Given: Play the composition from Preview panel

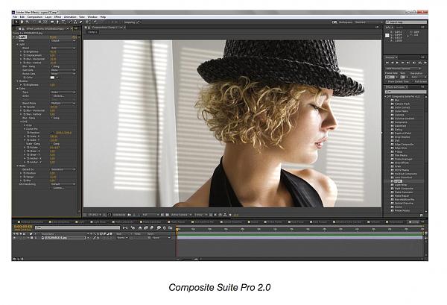Looking at the screenshot, I should pos(397,63).
